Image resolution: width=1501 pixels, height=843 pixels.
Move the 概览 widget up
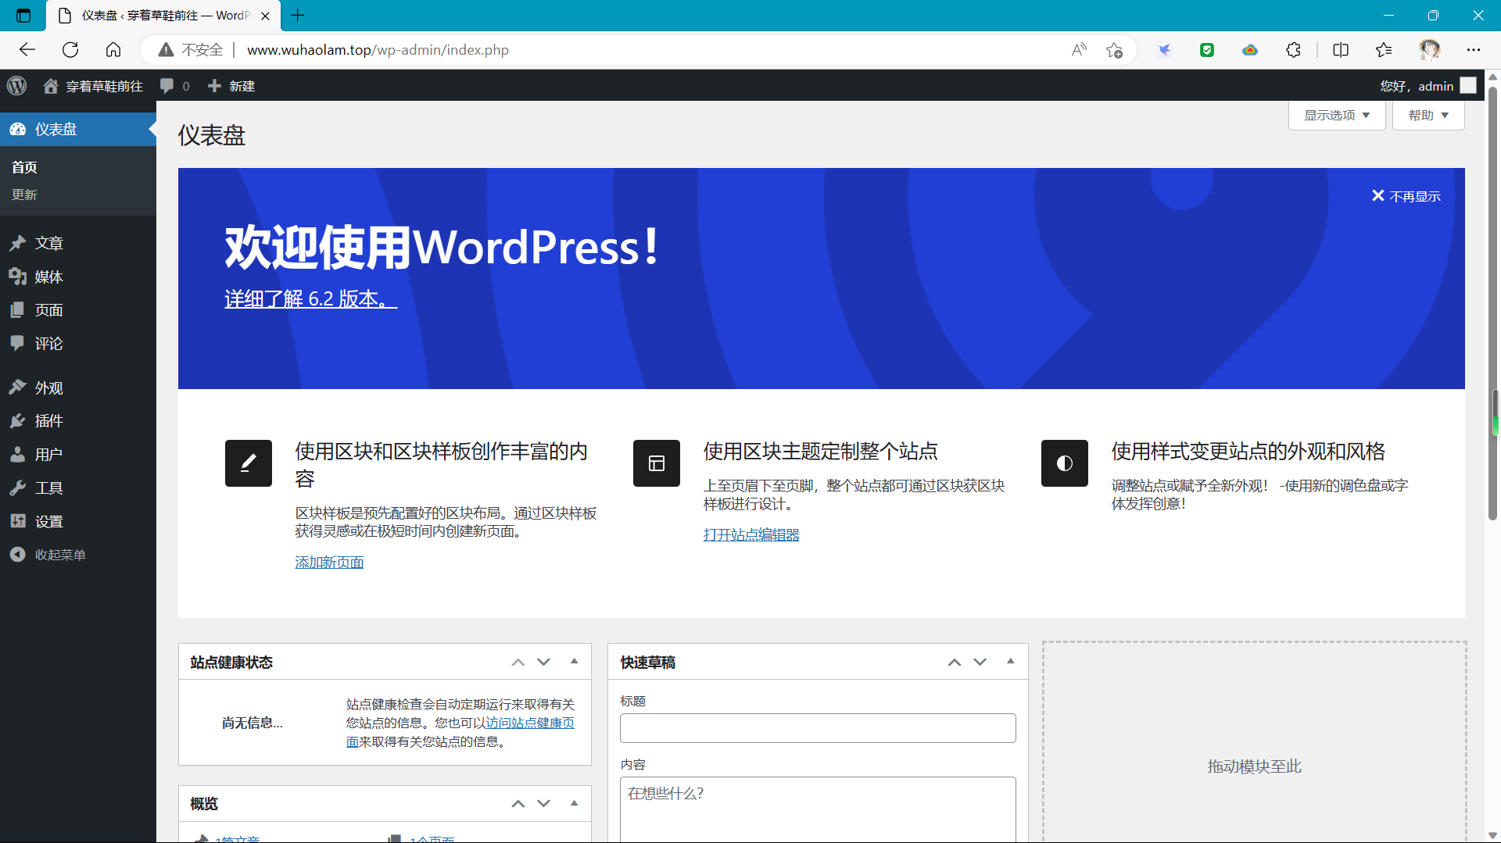(x=518, y=804)
